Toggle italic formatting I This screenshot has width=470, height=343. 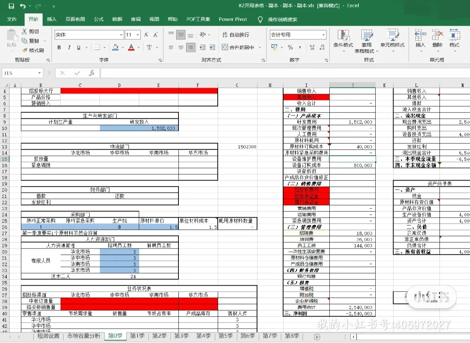69,47
